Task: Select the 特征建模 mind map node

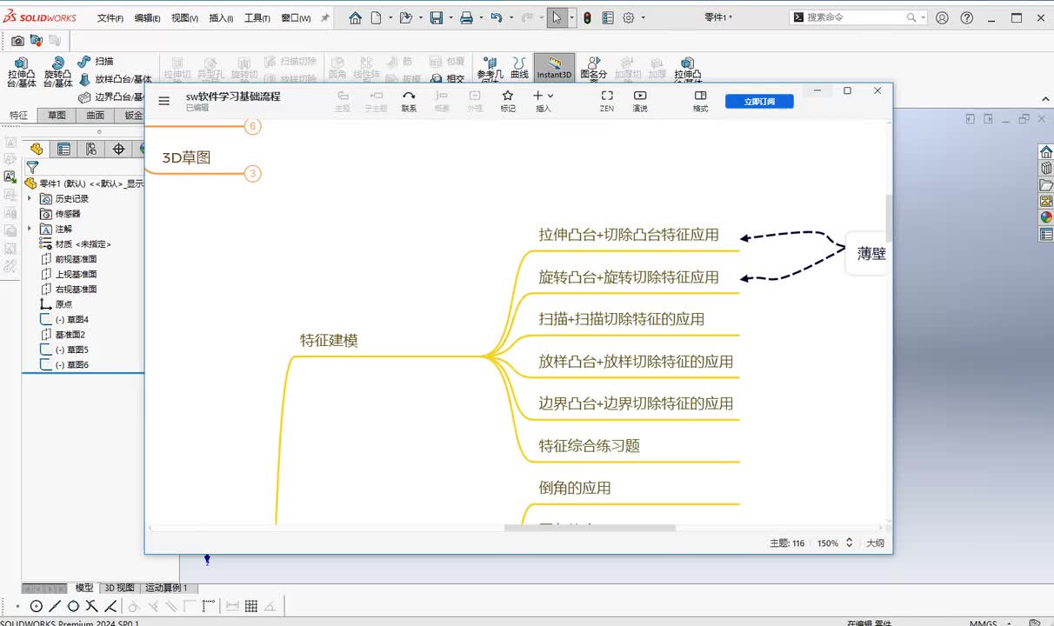Action: pyautogui.click(x=330, y=340)
